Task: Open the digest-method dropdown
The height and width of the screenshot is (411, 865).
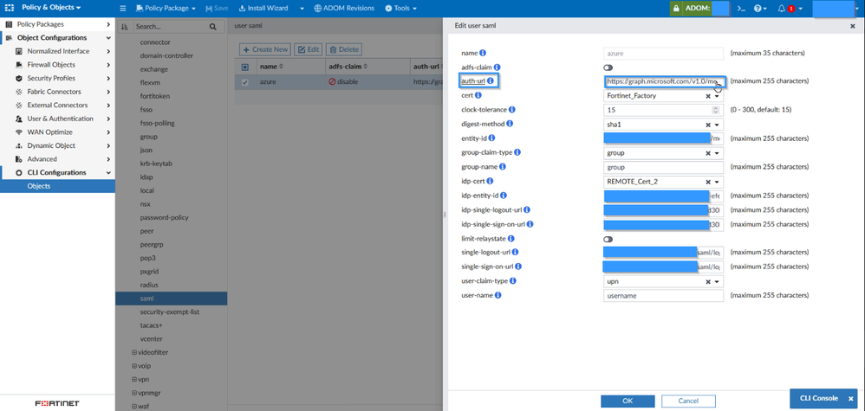Action: point(717,125)
